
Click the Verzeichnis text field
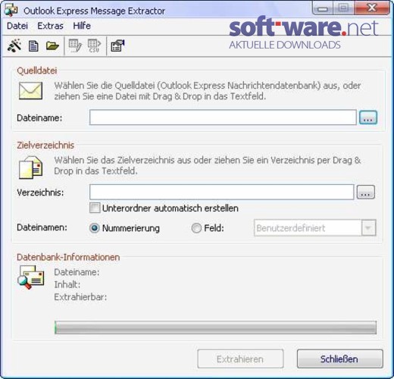[x=221, y=192]
